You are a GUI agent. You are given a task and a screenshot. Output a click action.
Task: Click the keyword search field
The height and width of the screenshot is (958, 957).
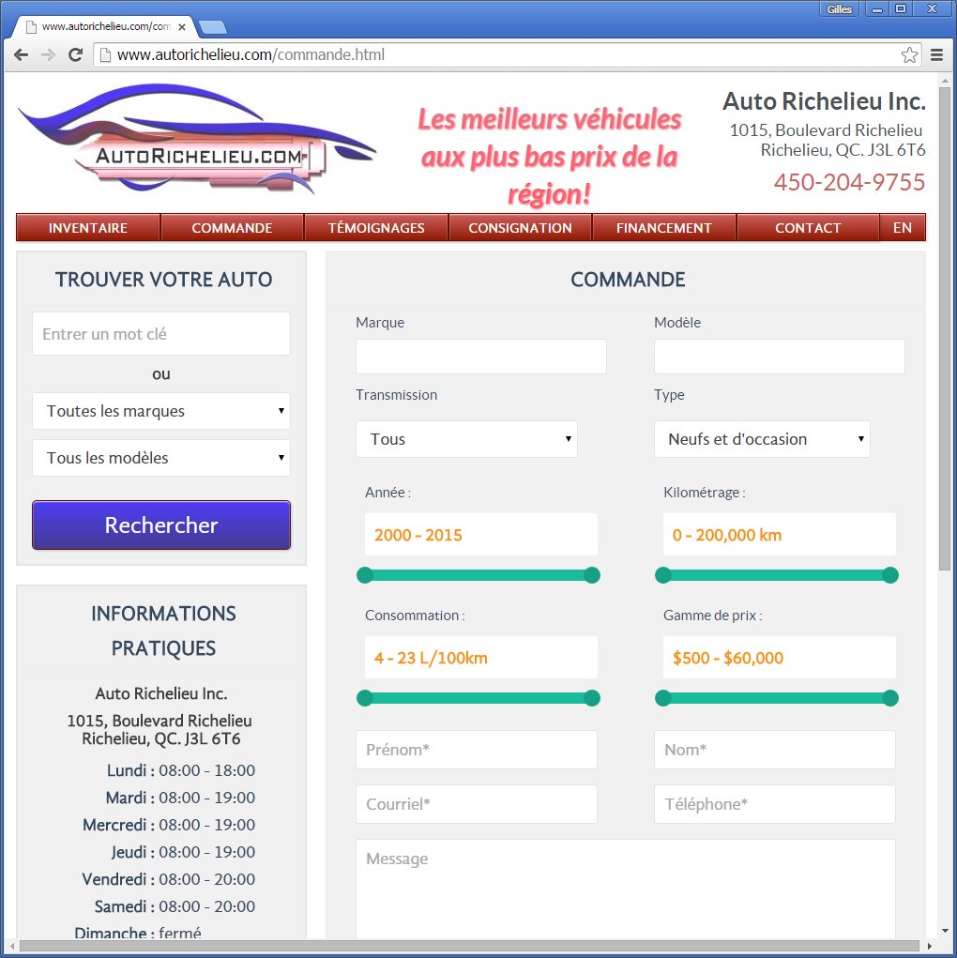coord(161,334)
